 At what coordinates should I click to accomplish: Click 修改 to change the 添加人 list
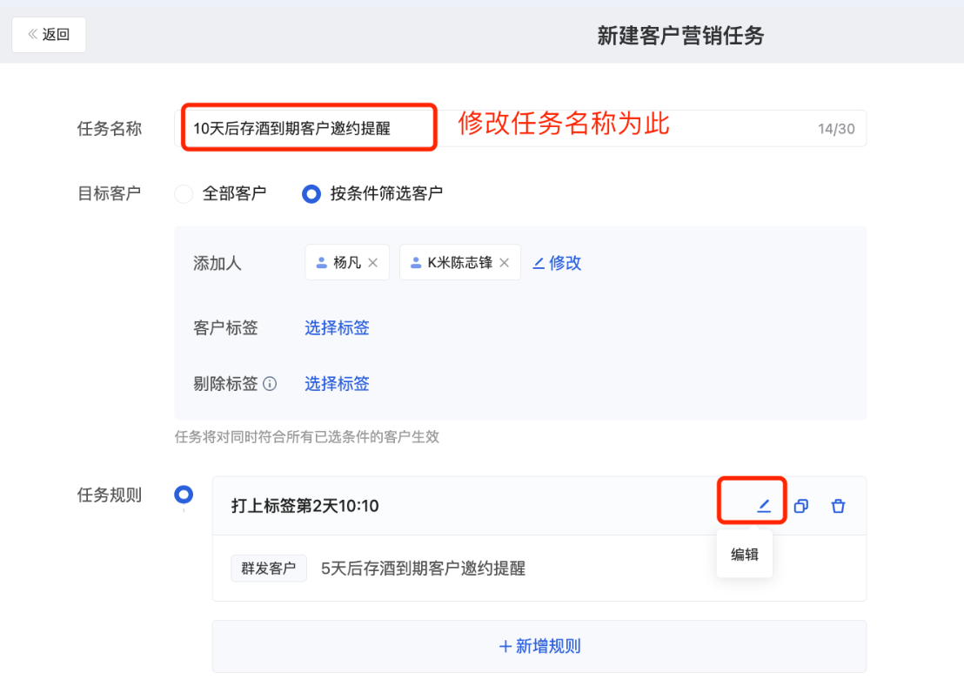(557, 263)
